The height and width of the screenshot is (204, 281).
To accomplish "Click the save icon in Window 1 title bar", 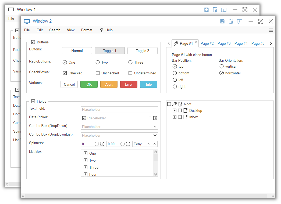I will click(x=207, y=10).
